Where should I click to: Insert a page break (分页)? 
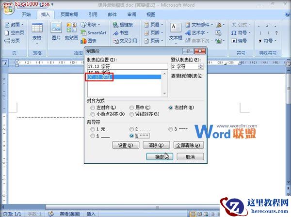coord(12,41)
